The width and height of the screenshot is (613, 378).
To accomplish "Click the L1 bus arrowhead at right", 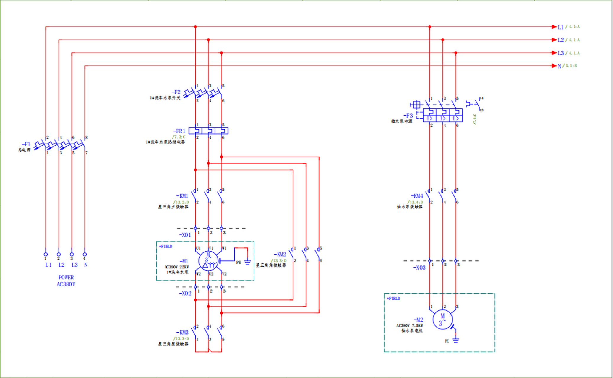I will (x=554, y=27).
